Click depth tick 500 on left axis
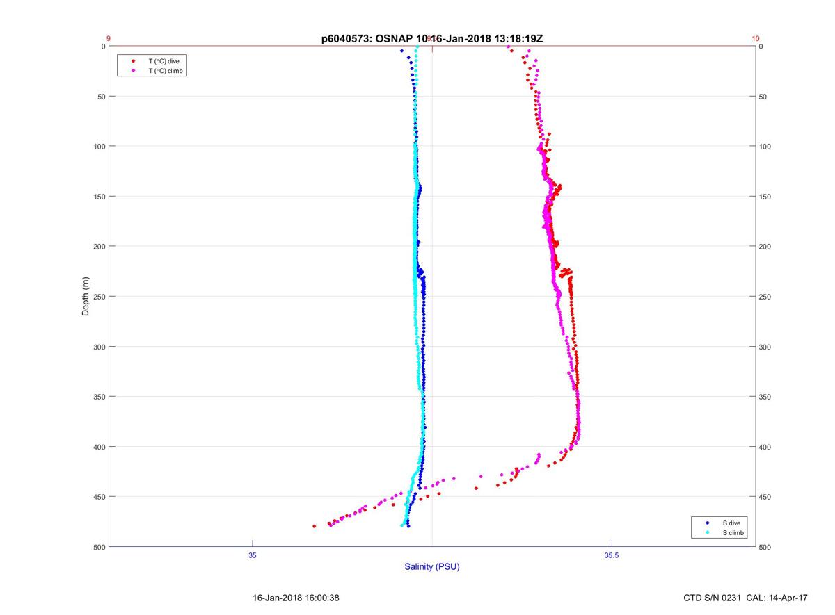This screenshot has height=615, width=835. click(x=98, y=547)
